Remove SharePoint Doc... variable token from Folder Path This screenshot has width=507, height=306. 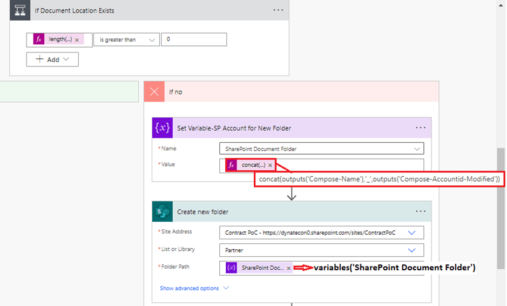click(288, 268)
